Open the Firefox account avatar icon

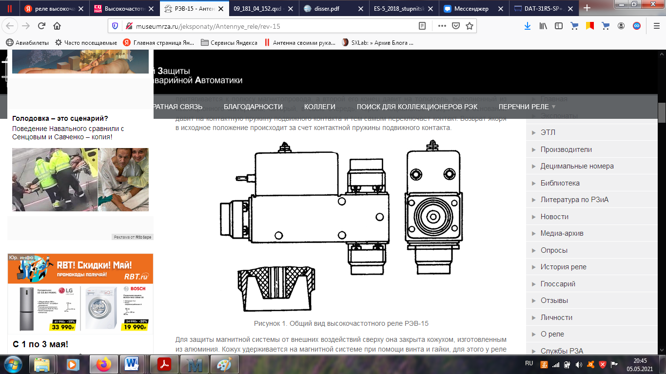pyautogui.click(x=621, y=26)
